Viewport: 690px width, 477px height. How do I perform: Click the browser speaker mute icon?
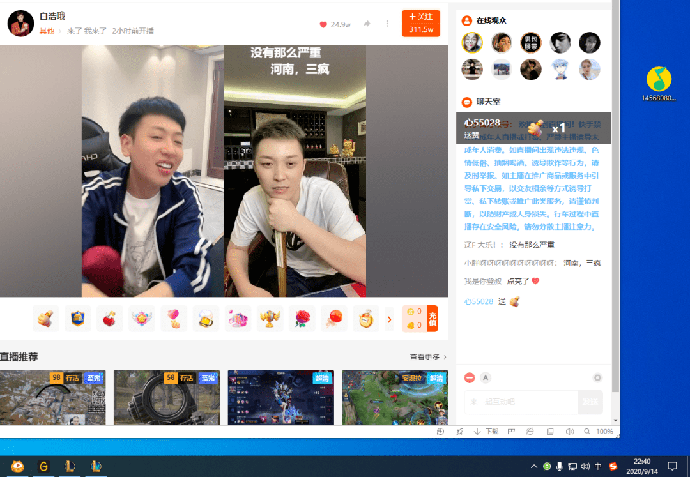click(x=569, y=432)
